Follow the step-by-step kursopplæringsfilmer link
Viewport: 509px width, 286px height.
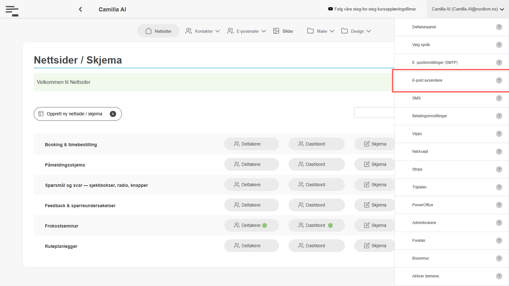pyautogui.click(x=375, y=9)
